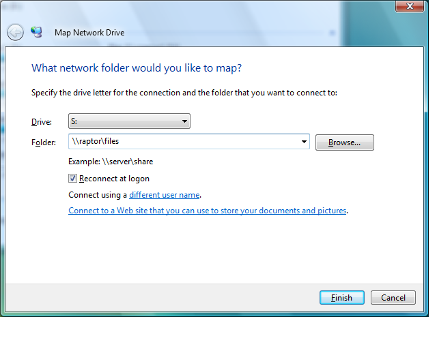437x349 pixels.
Task: Click the Browse... button
Action: coord(344,142)
